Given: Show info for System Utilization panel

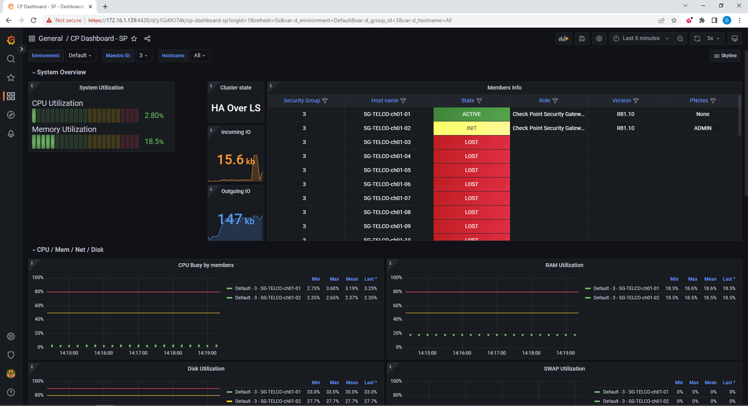Looking at the screenshot, I should (32, 85).
